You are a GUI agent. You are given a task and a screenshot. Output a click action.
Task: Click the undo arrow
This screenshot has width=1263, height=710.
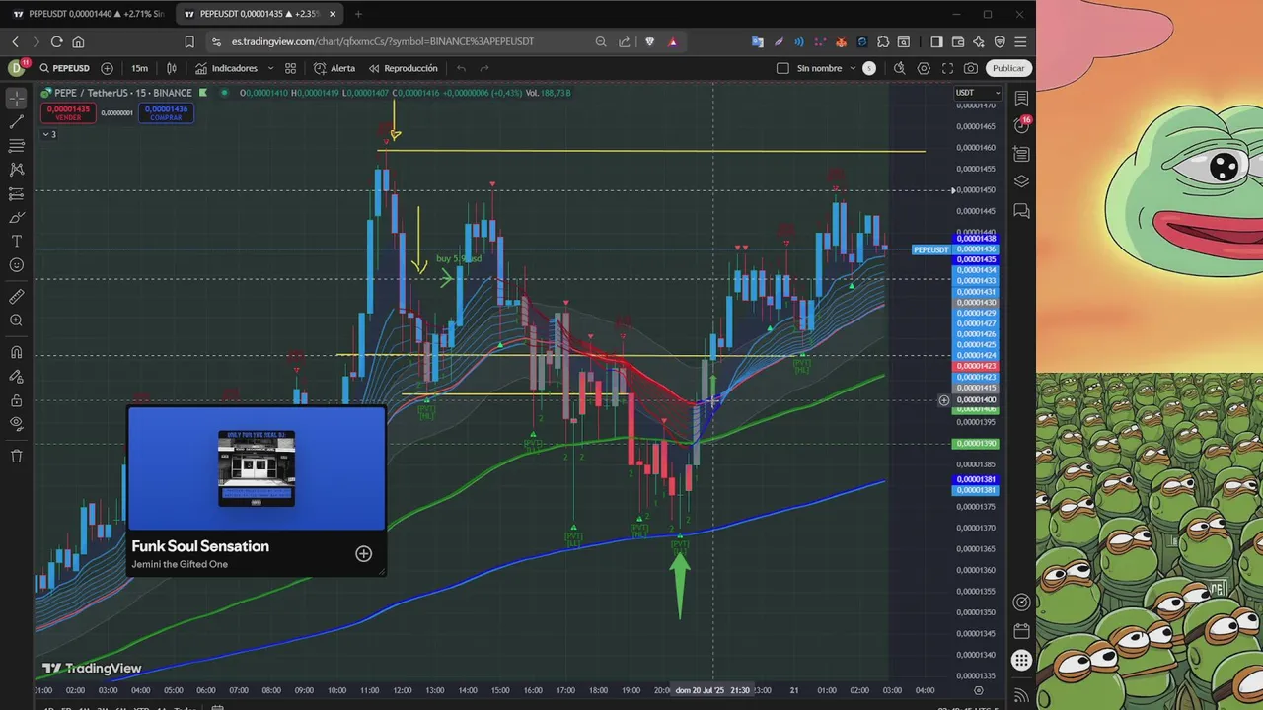[x=461, y=68]
